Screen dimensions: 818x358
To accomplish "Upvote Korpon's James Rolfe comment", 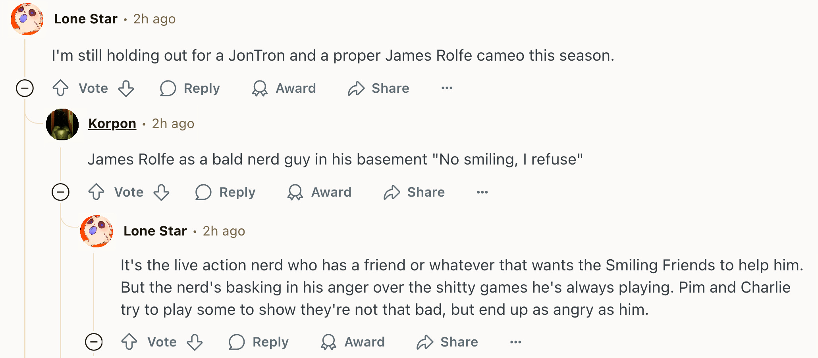I will [x=96, y=192].
